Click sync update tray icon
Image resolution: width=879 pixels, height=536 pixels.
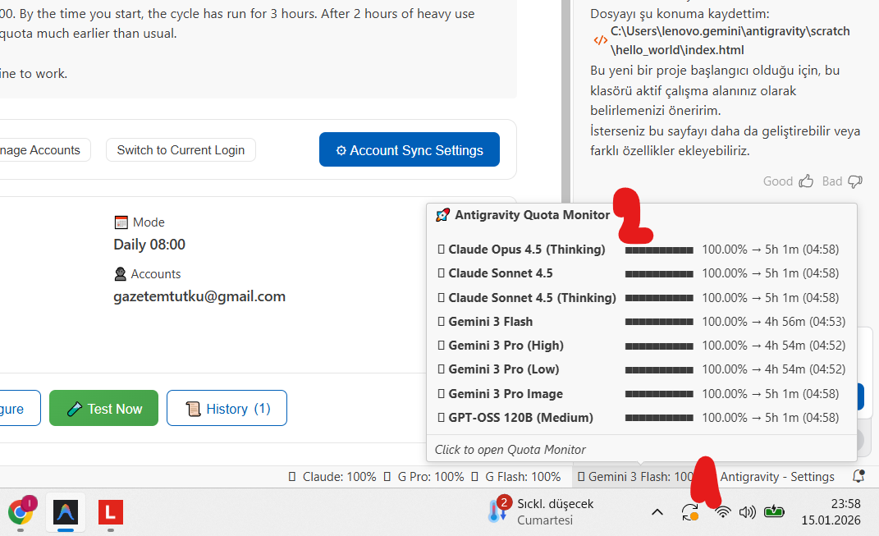point(689,512)
